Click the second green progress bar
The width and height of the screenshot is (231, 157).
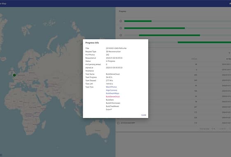[x=154, y=28]
